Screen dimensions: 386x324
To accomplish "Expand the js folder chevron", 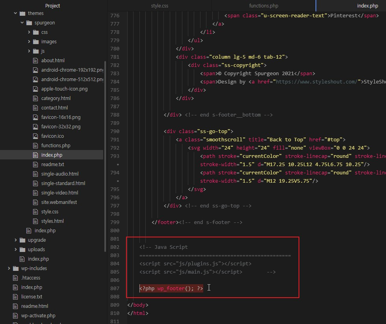I will coord(29,51).
